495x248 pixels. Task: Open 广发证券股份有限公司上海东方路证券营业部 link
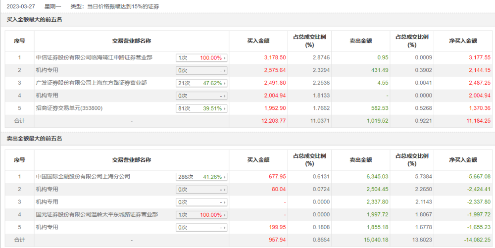point(92,83)
